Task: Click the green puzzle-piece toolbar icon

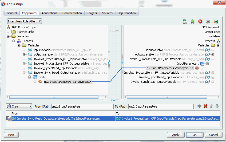Action: (192, 22)
